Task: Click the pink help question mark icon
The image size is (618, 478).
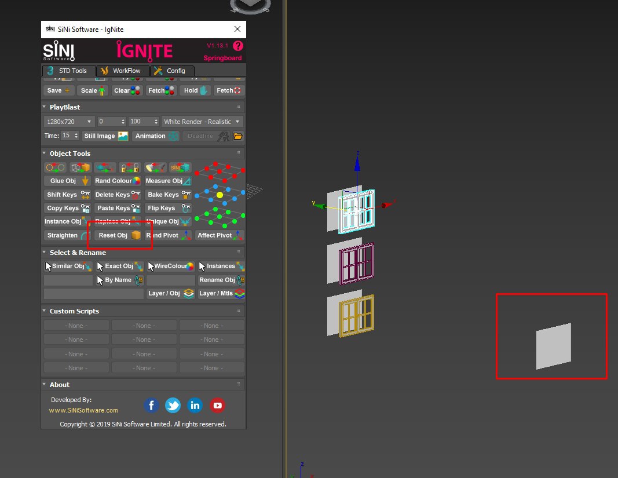Action: pos(238,46)
